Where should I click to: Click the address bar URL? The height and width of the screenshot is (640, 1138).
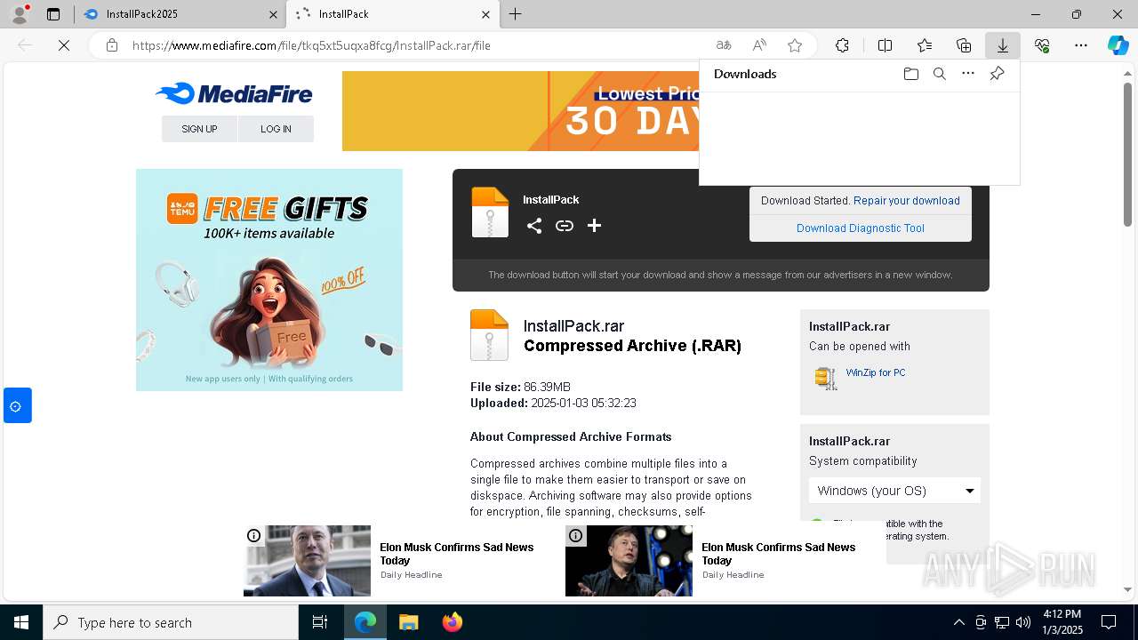311,45
